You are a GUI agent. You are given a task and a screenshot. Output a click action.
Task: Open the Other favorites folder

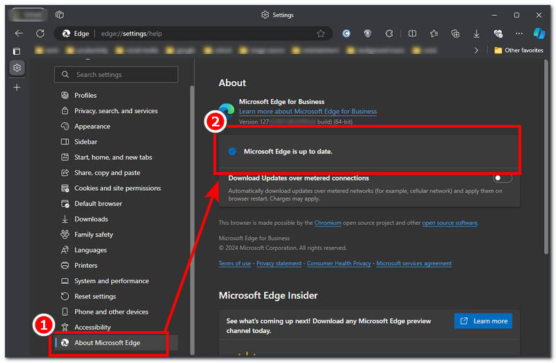point(518,51)
